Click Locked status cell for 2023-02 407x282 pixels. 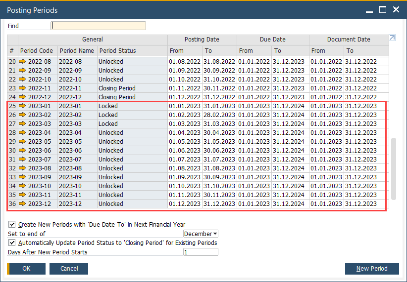[132, 115]
